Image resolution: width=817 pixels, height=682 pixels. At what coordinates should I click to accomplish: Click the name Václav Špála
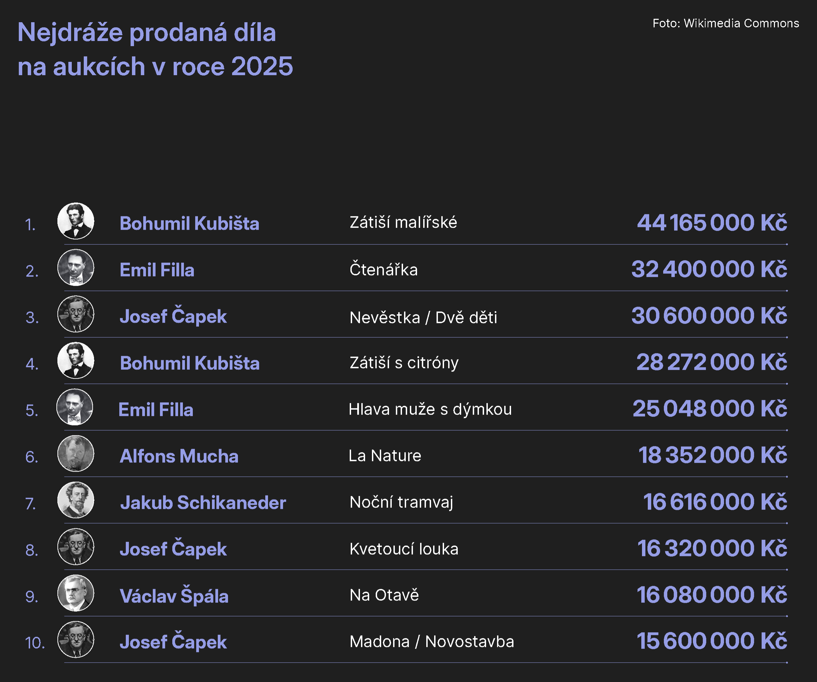[x=174, y=596]
